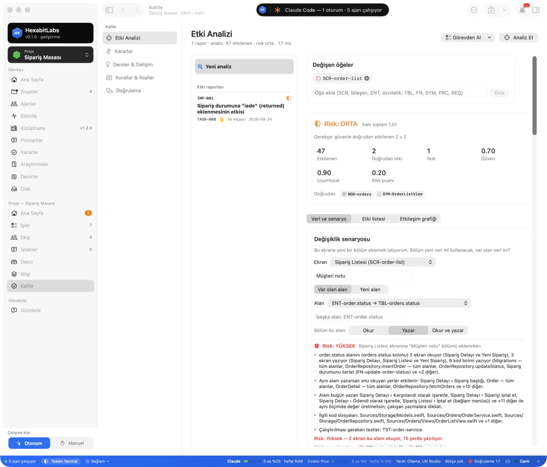This screenshot has height=467, width=547.
Task: Focus the Öğe ekle input field
Action: [400, 93]
